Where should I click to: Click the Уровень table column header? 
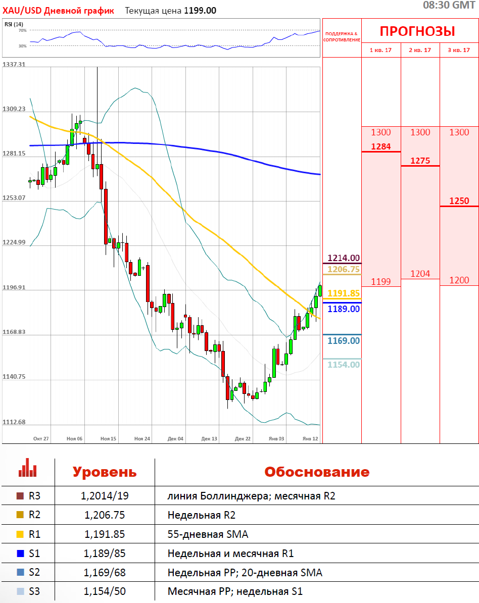[105, 472]
